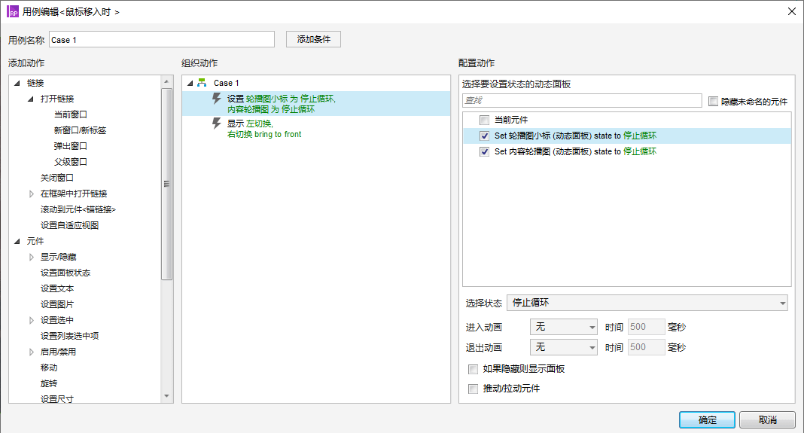
Task: Uncheck Set 轮播图小标 (动态面板) checkbox
Action: click(x=484, y=136)
